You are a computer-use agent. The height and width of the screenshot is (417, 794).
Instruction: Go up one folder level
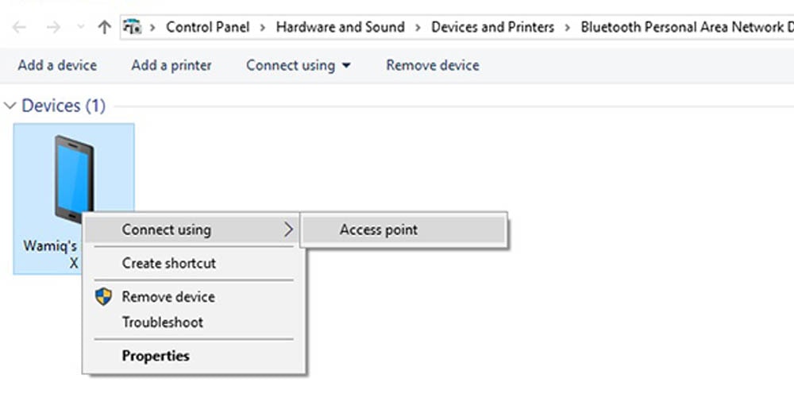point(104,27)
